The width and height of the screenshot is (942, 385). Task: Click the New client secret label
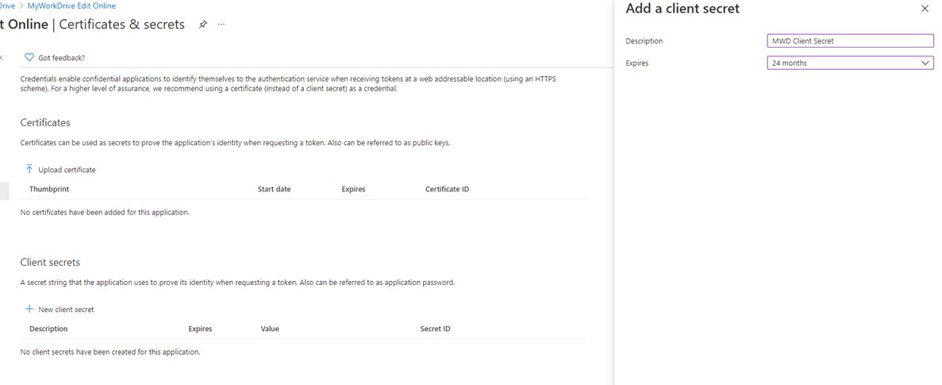(66, 310)
